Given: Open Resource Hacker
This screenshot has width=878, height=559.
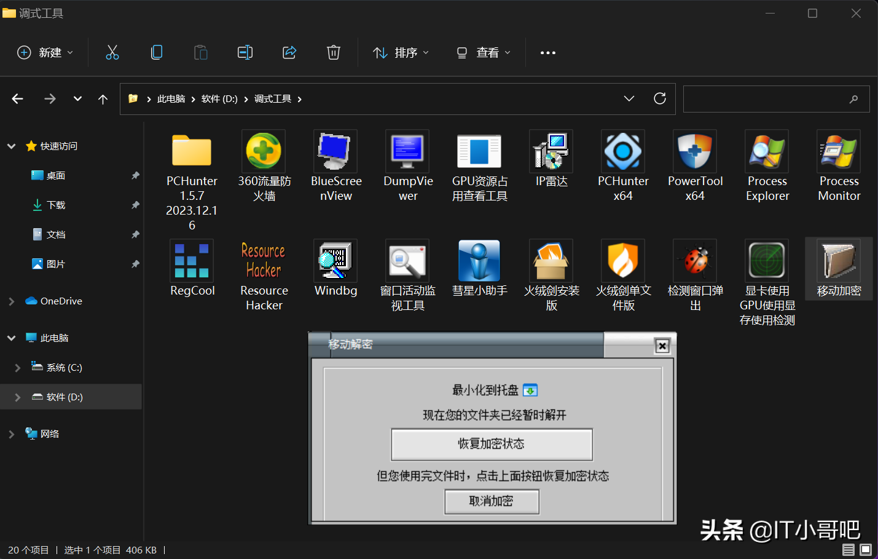Looking at the screenshot, I should click(x=264, y=260).
